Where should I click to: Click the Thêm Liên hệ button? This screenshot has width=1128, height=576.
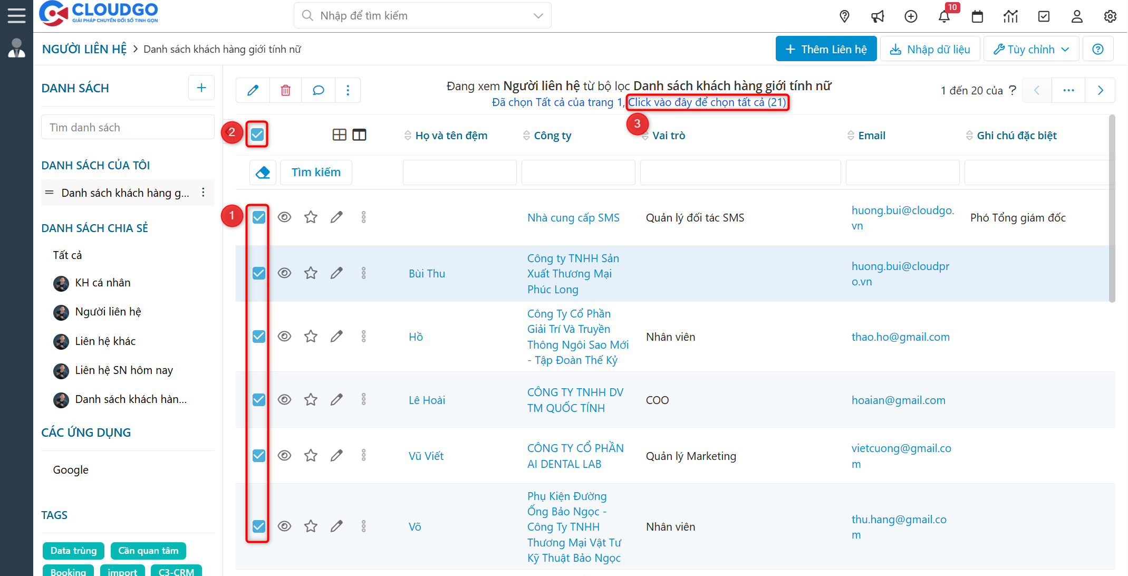click(826, 49)
